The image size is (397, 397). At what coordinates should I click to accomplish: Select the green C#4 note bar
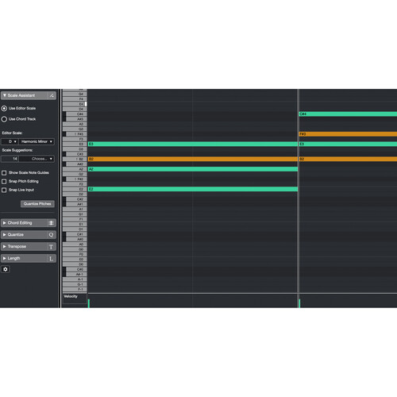click(348, 114)
